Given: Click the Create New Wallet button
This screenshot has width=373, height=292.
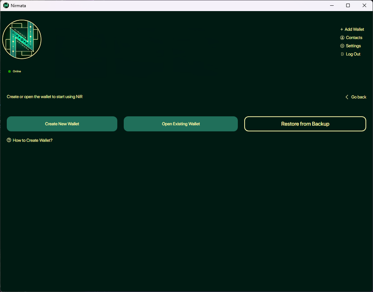Looking at the screenshot, I should pos(62,123).
